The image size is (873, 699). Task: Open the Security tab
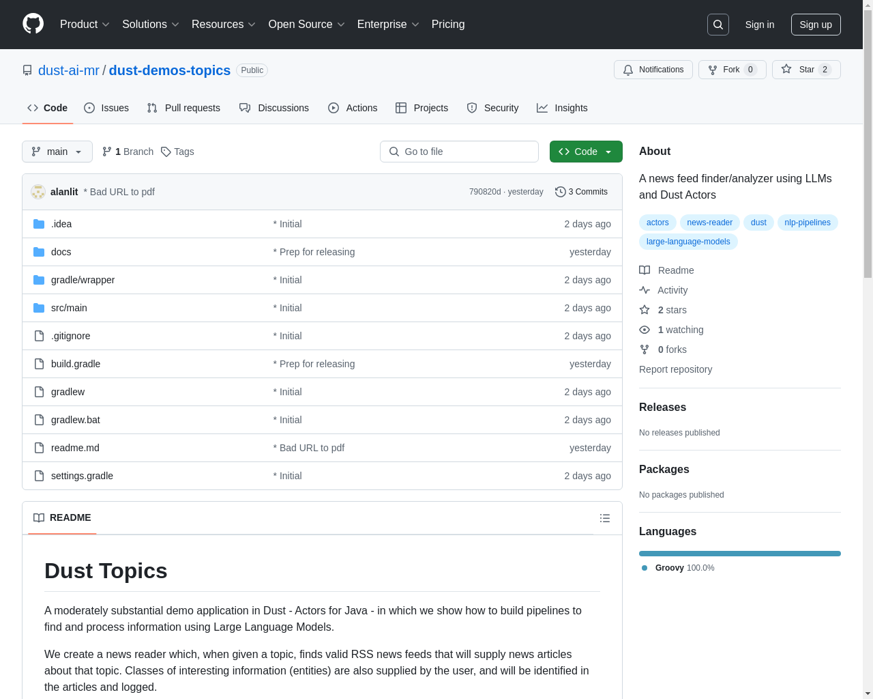point(492,108)
